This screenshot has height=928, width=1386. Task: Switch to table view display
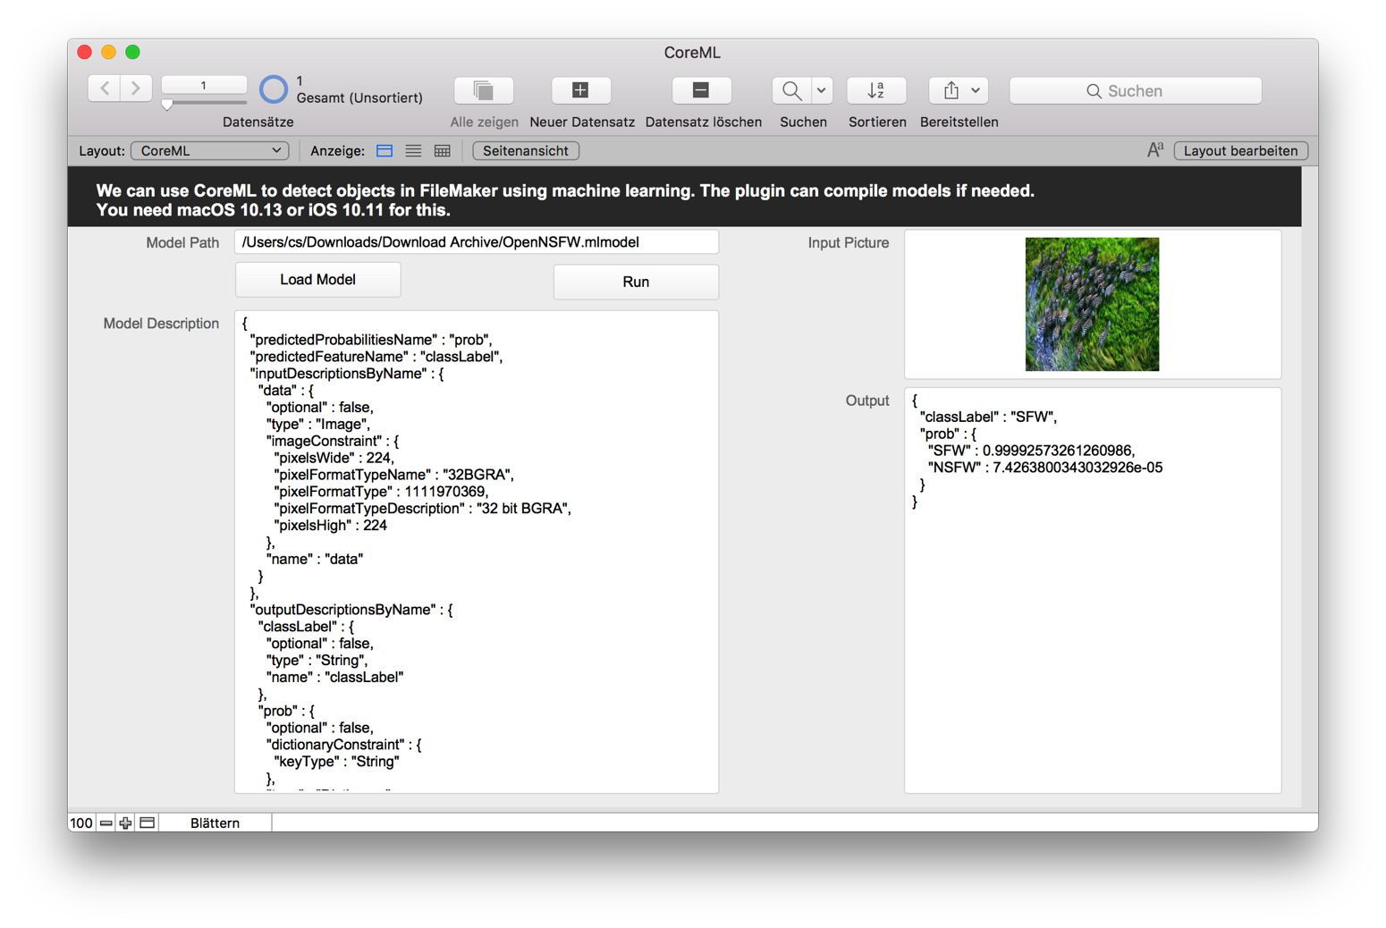point(442,151)
